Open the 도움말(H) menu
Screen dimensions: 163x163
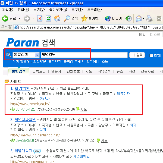point(94,10)
